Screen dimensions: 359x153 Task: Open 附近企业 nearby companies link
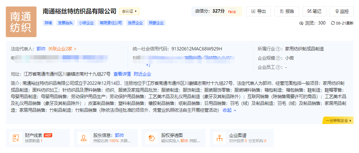pos(142,74)
